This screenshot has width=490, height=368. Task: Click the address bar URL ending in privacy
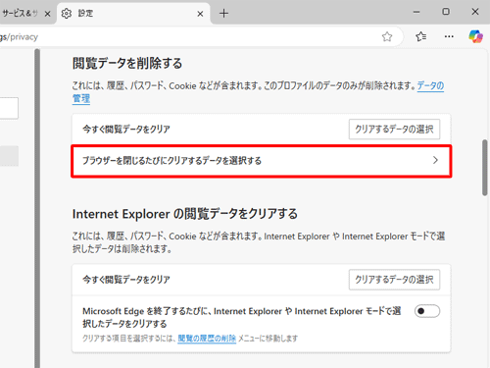coord(19,37)
